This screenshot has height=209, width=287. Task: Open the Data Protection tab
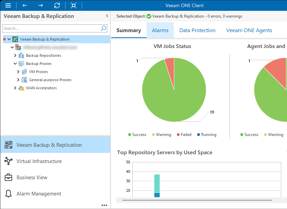197,30
